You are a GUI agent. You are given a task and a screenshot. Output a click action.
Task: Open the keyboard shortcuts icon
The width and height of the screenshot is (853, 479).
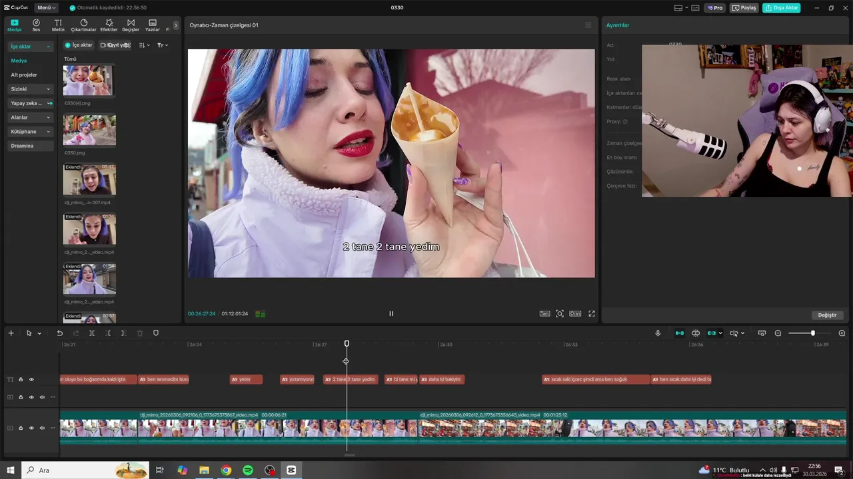[695, 8]
